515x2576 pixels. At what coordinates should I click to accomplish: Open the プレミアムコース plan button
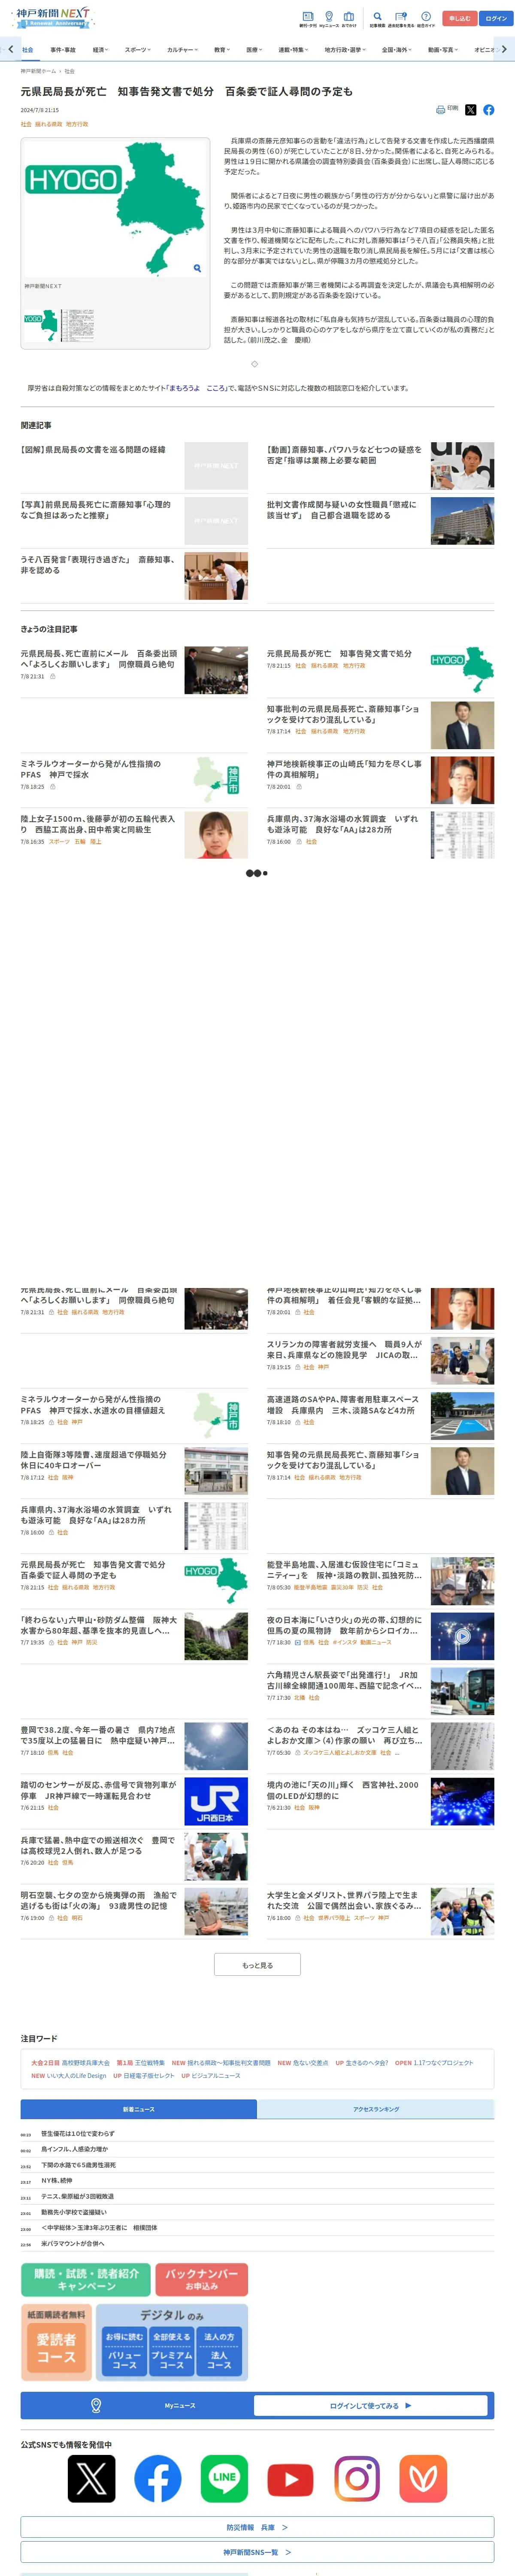tap(172, 2351)
